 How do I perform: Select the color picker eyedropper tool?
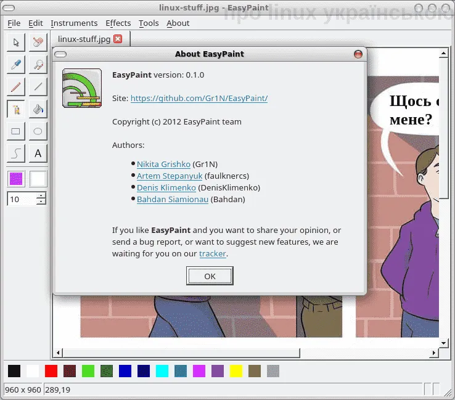coord(16,64)
